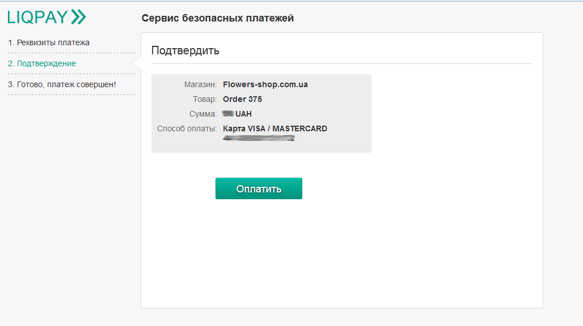Click the Магазин field label
583x326 pixels.
pyautogui.click(x=200, y=84)
